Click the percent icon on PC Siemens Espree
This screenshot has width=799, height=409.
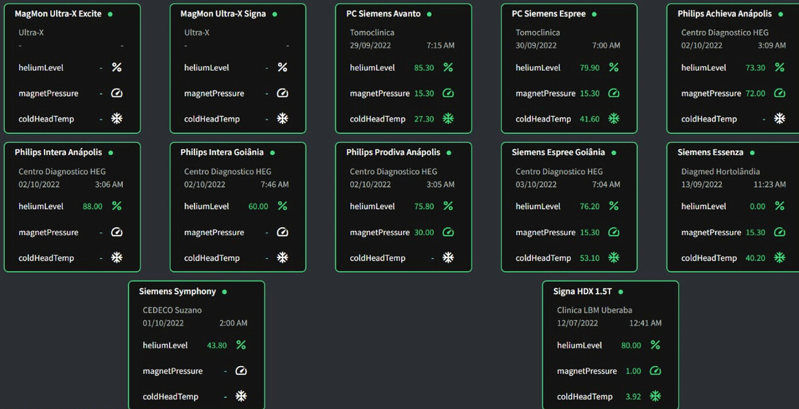(x=614, y=68)
